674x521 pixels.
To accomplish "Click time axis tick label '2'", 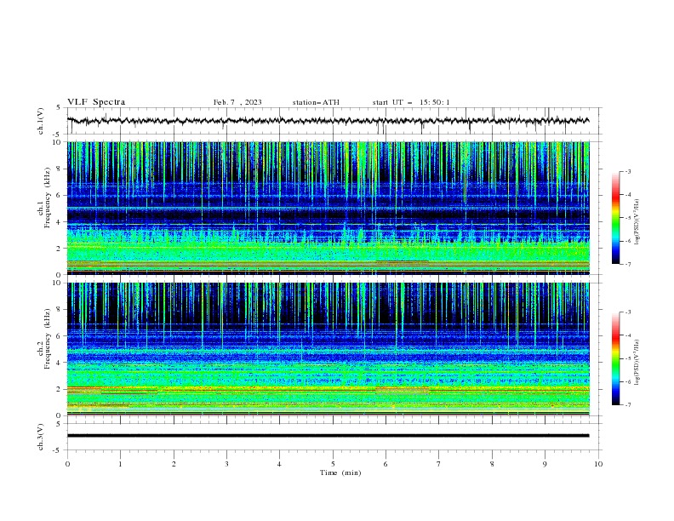I will [174, 464].
